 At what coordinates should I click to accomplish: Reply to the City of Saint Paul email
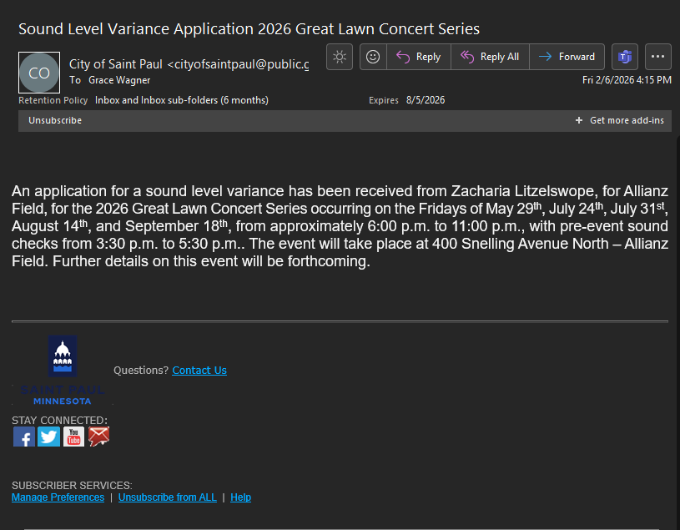coord(419,57)
